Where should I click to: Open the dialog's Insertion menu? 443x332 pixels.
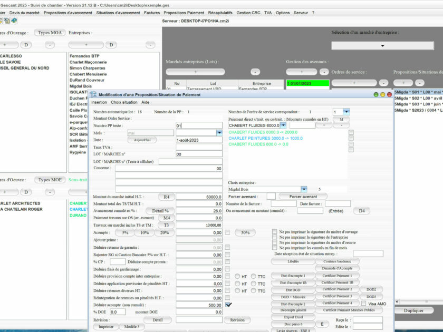[x=99, y=102]
